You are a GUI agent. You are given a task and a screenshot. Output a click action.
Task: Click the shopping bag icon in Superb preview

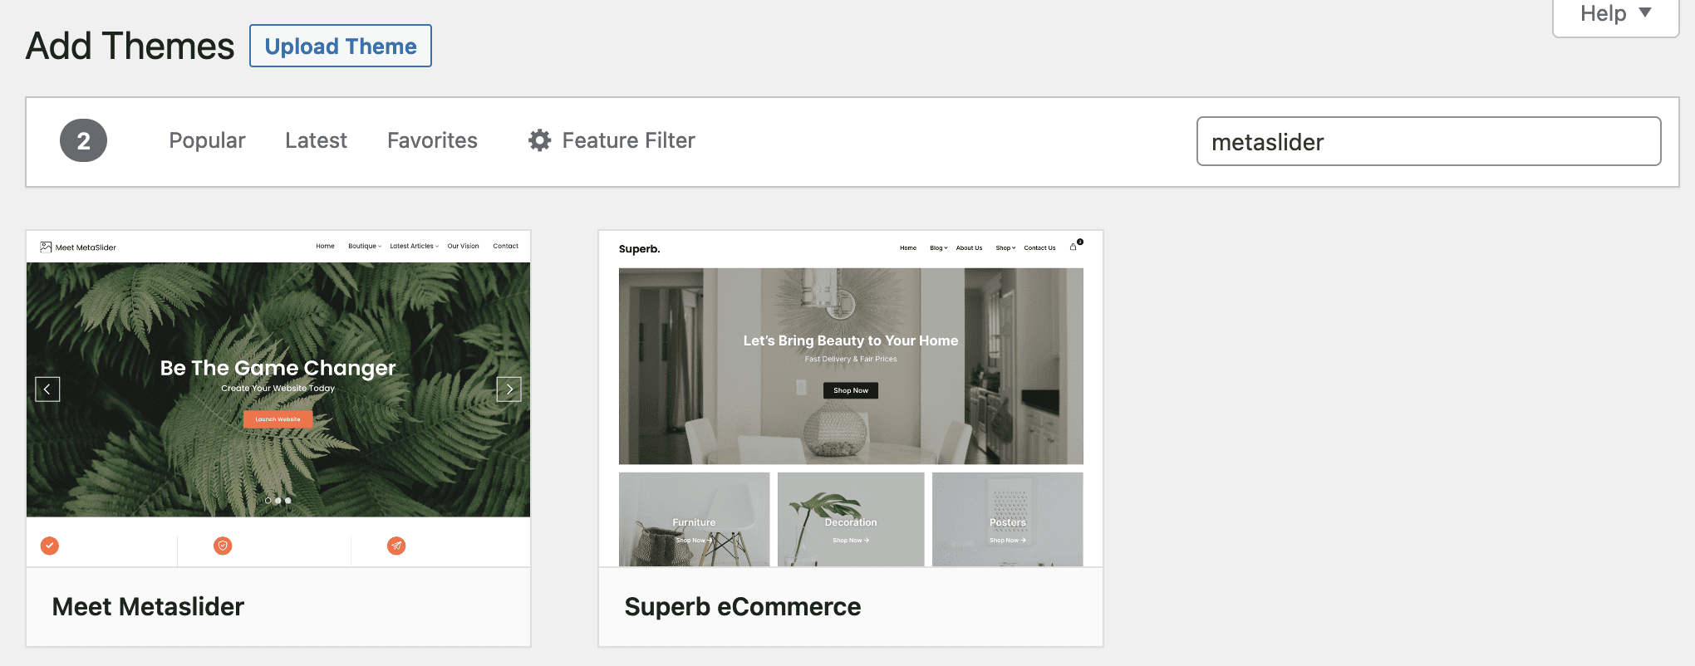[1074, 246]
